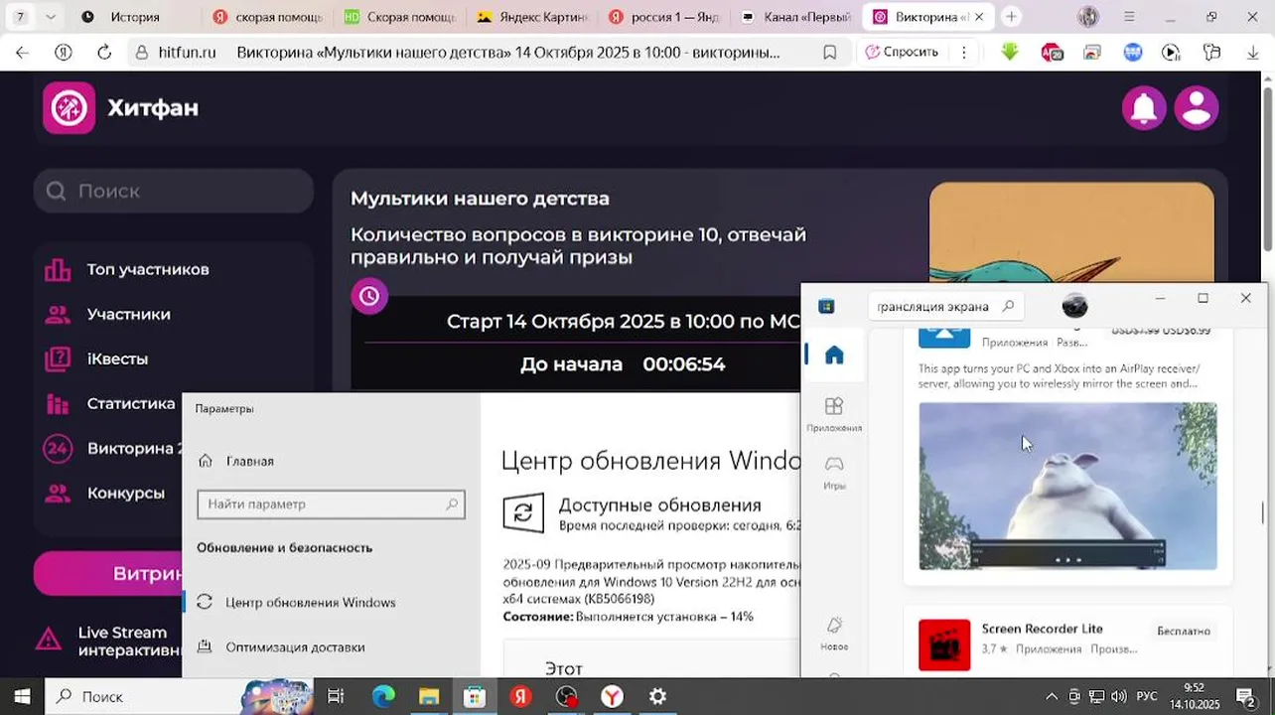Switch to the HD Скорая помощь tab
The image size is (1275, 715).
pos(399,17)
